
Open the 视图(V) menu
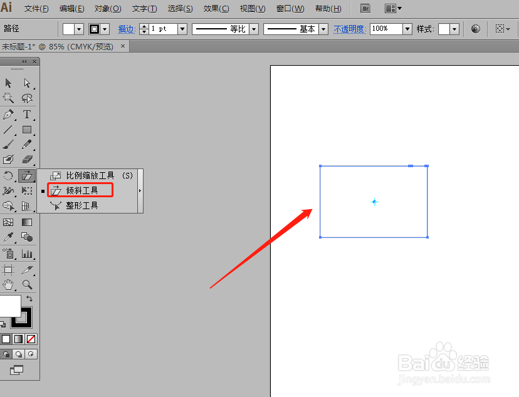click(253, 9)
